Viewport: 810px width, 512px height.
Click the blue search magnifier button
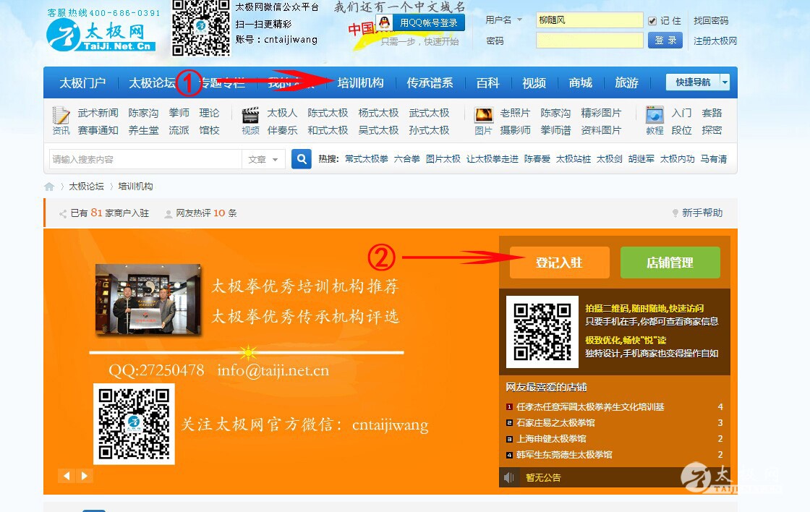302,159
